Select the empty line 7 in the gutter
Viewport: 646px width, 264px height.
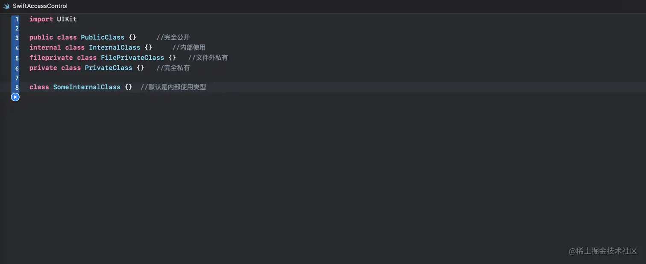(x=16, y=78)
